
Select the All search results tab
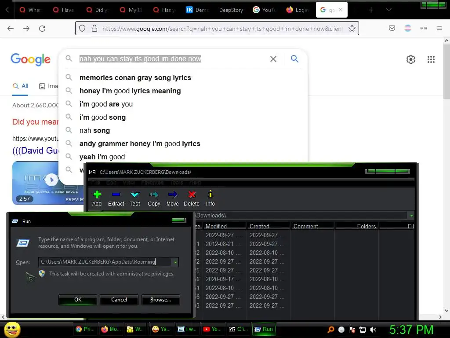pyautogui.click(x=20, y=86)
